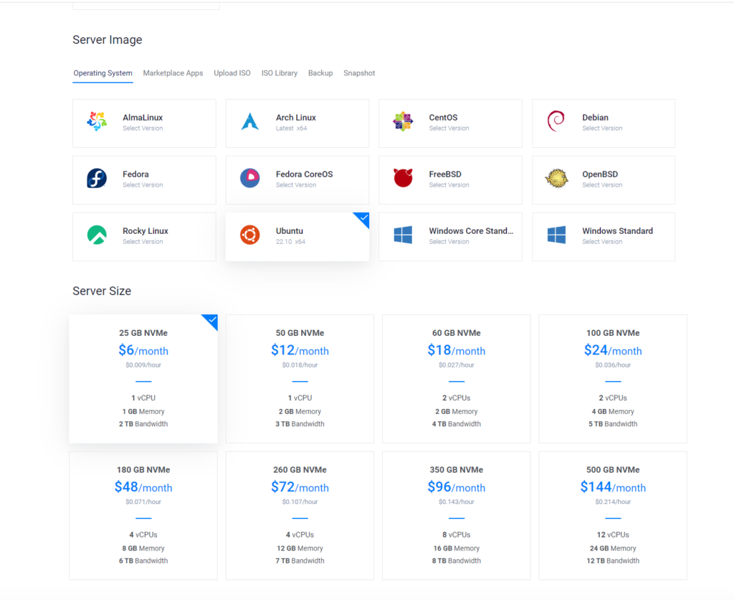Click the Windows Standard logo icon
This screenshot has height=600, width=734.
click(x=556, y=235)
